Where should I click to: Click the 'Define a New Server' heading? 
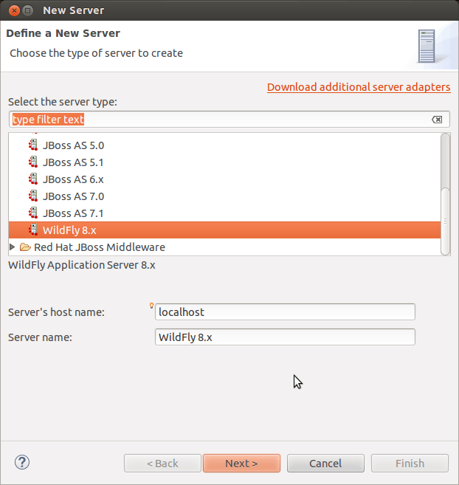pyautogui.click(x=63, y=33)
